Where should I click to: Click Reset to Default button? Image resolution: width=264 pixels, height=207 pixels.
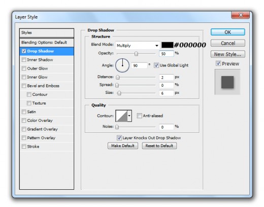159,146
